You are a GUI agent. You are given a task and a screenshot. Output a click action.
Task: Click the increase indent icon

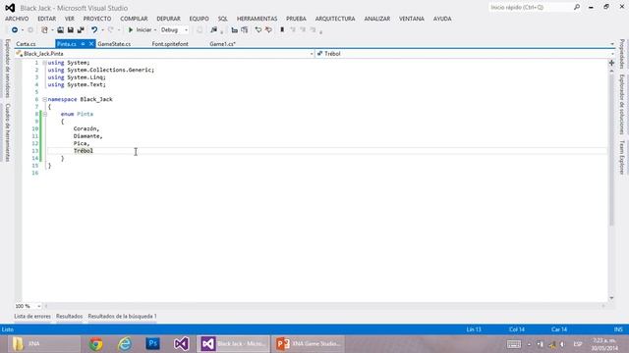pyautogui.click(x=245, y=30)
